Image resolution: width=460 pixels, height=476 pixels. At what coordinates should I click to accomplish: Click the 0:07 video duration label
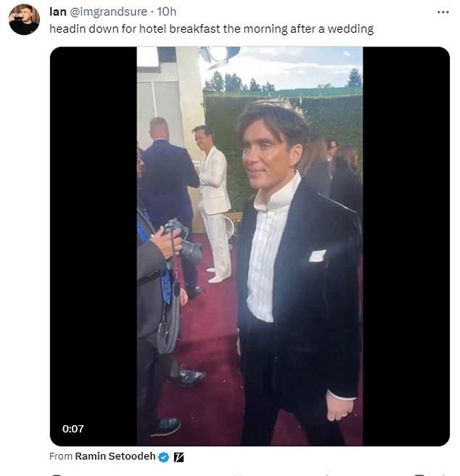[x=73, y=429]
